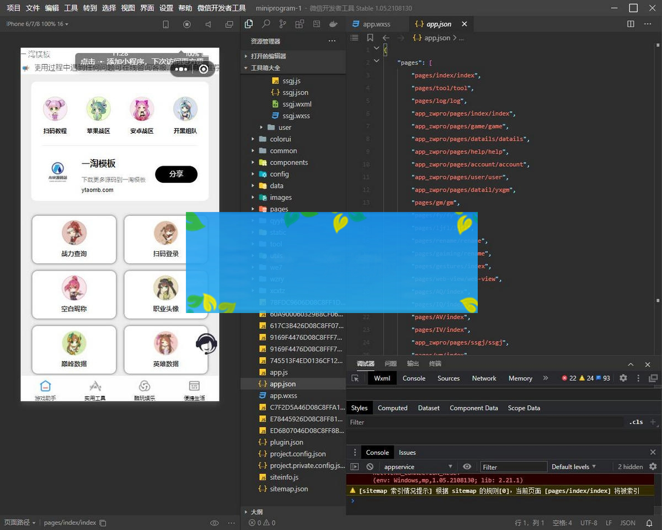Screen dimensions: 662x530
Task: Open the search icon in the sidebar
Action: point(266,24)
